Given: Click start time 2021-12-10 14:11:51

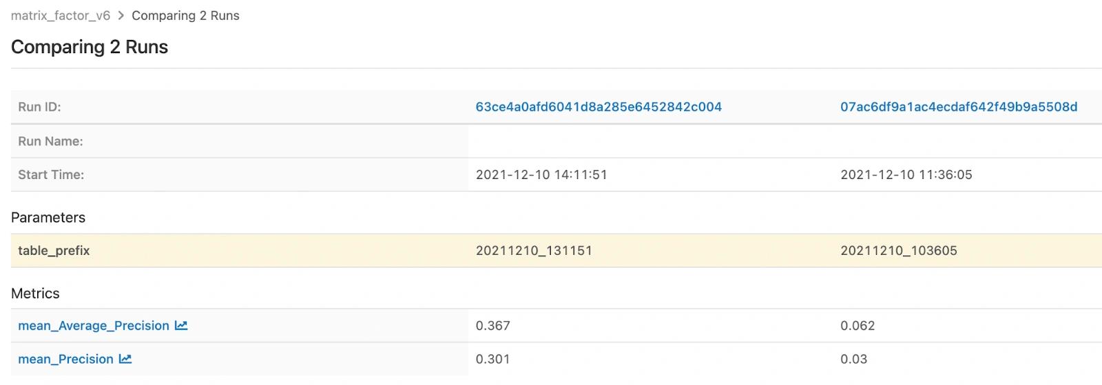Looking at the screenshot, I should point(541,175).
